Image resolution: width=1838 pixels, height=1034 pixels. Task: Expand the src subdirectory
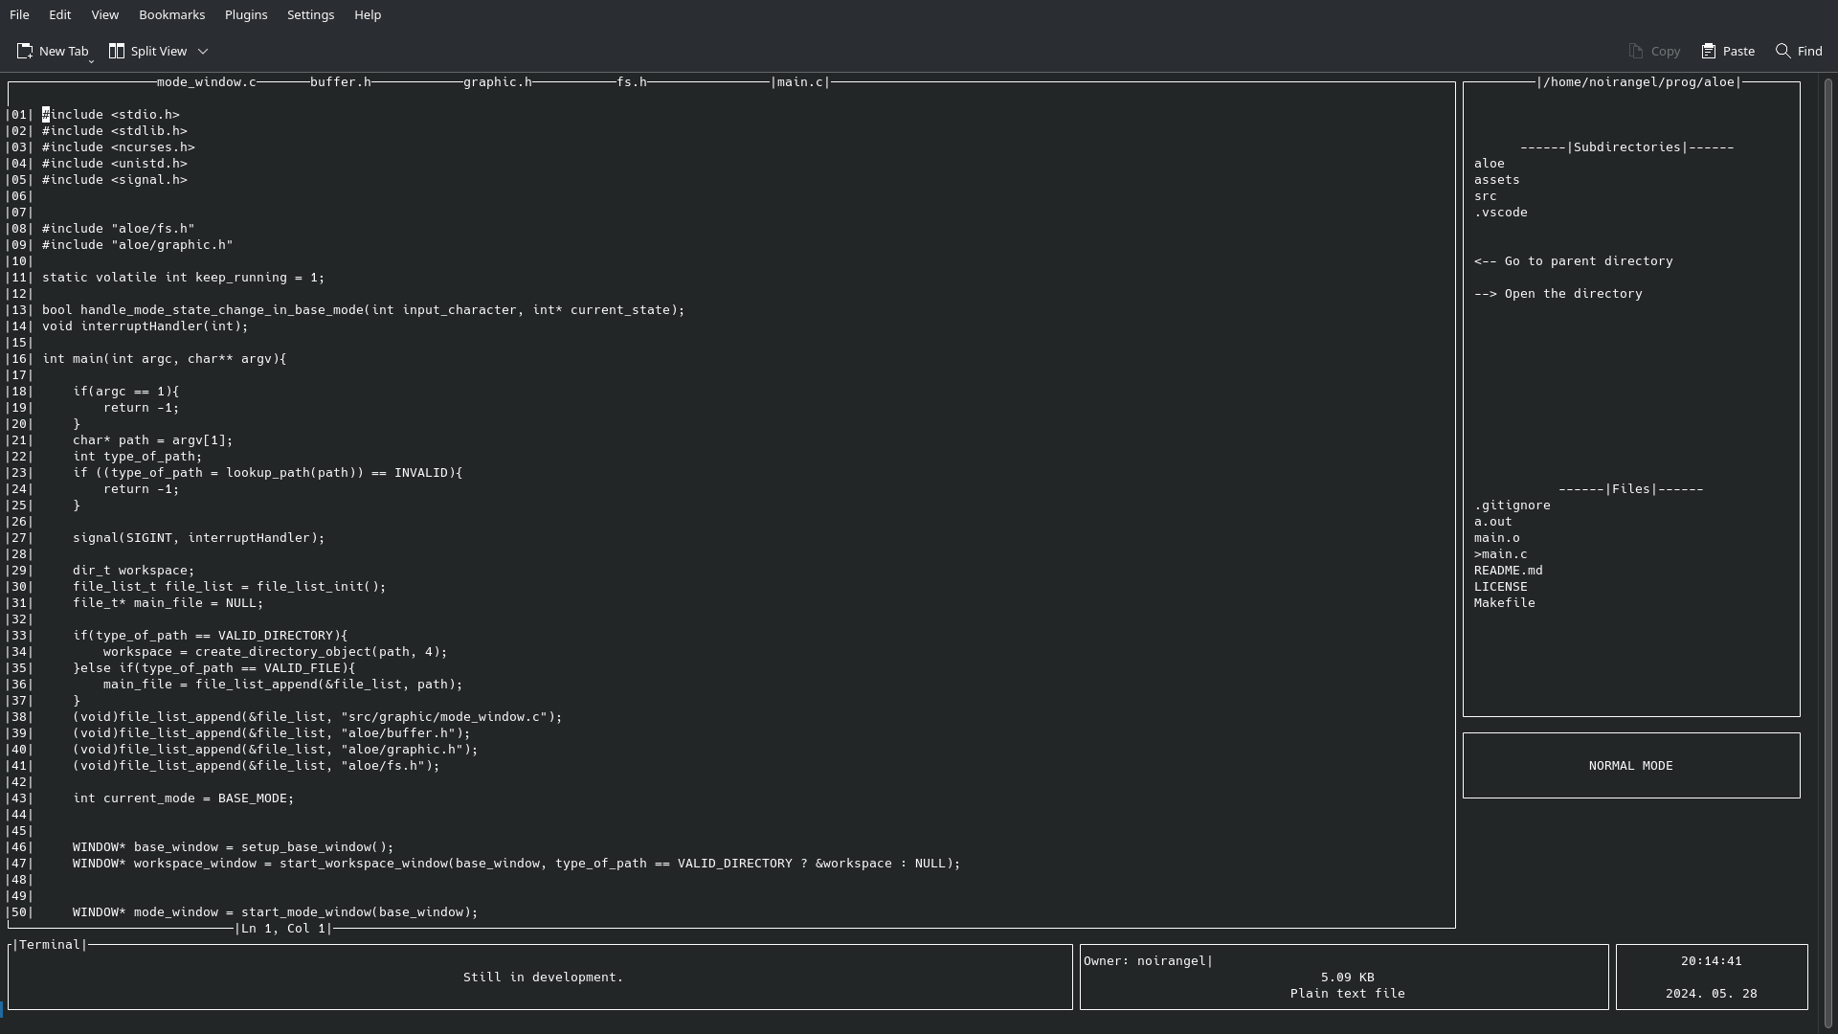click(x=1485, y=194)
